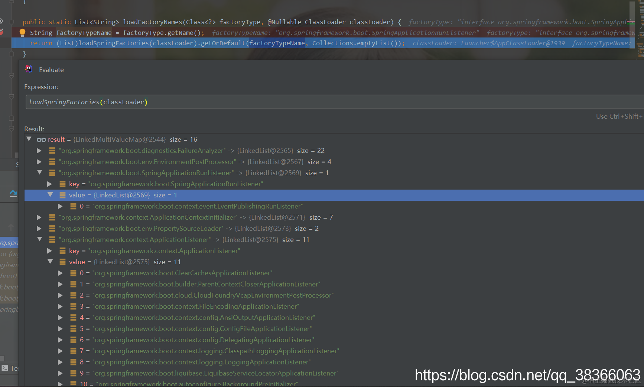This screenshot has height=387, width=644.
Task: Click list icon of EnvironmentPostProcessor entry
Action: 52,162
